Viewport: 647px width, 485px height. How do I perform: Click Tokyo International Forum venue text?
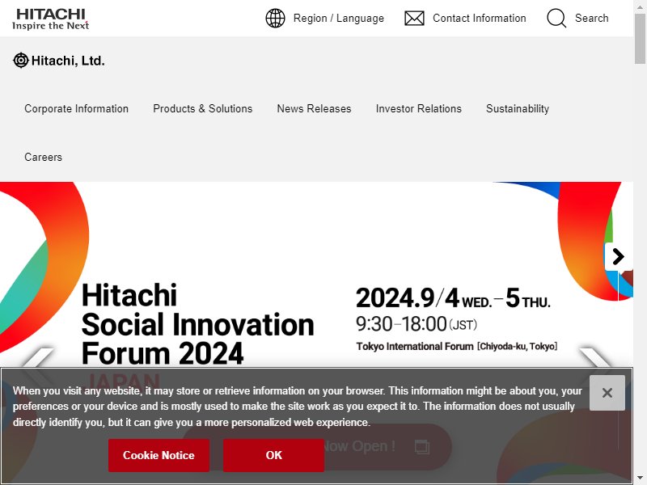[x=457, y=346]
